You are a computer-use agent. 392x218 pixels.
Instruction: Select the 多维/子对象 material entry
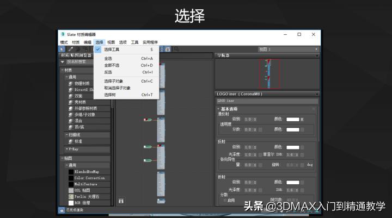click(x=84, y=115)
